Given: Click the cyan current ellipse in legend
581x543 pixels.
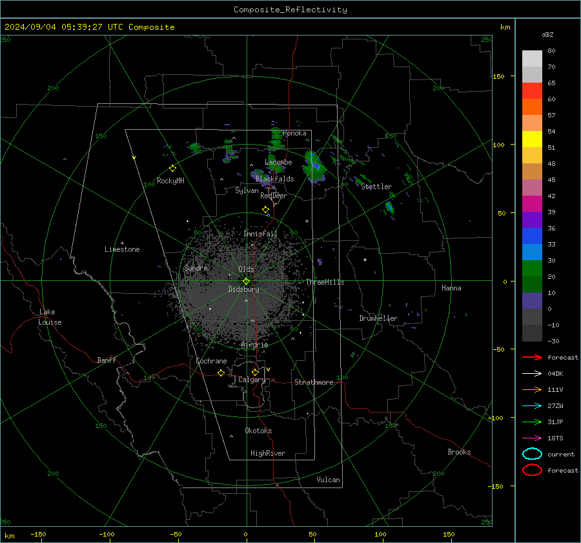Looking at the screenshot, I should 532,454.
